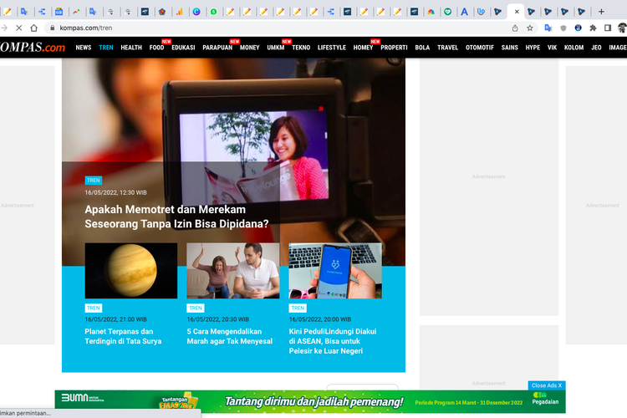Click the browser home icon
627x418 pixels.
[34, 28]
